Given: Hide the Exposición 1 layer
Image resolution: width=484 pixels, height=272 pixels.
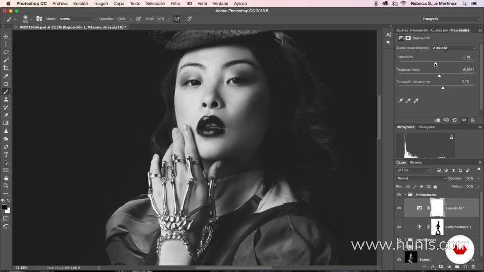Looking at the screenshot, I should click(399, 208).
